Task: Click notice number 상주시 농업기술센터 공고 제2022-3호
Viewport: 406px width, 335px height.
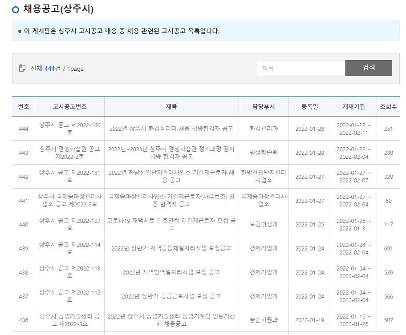Action: 69,320
